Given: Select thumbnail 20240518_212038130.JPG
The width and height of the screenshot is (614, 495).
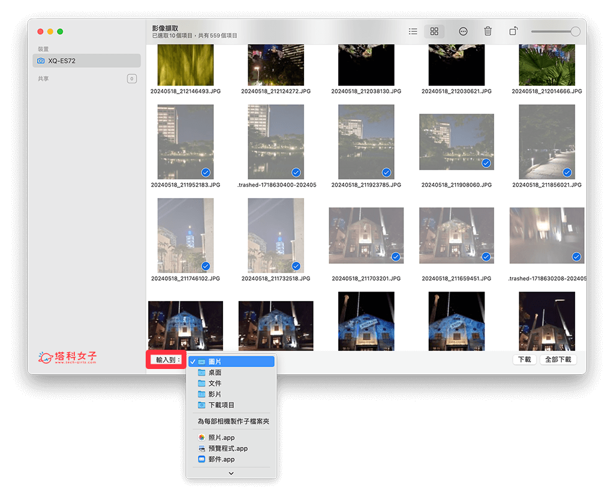Looking at the screenshot, I should tap(366, 65).
